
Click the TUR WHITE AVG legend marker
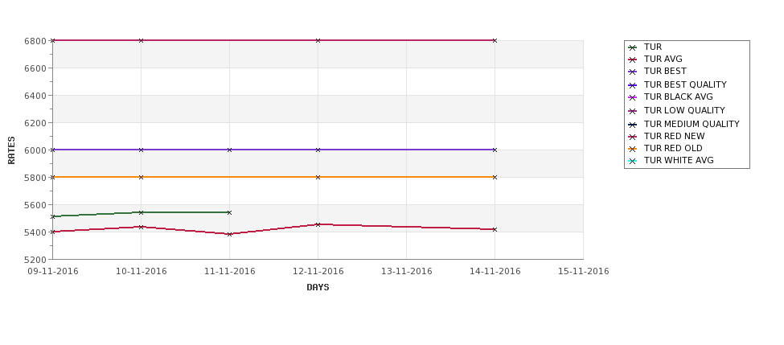click(x=633, y=161)
